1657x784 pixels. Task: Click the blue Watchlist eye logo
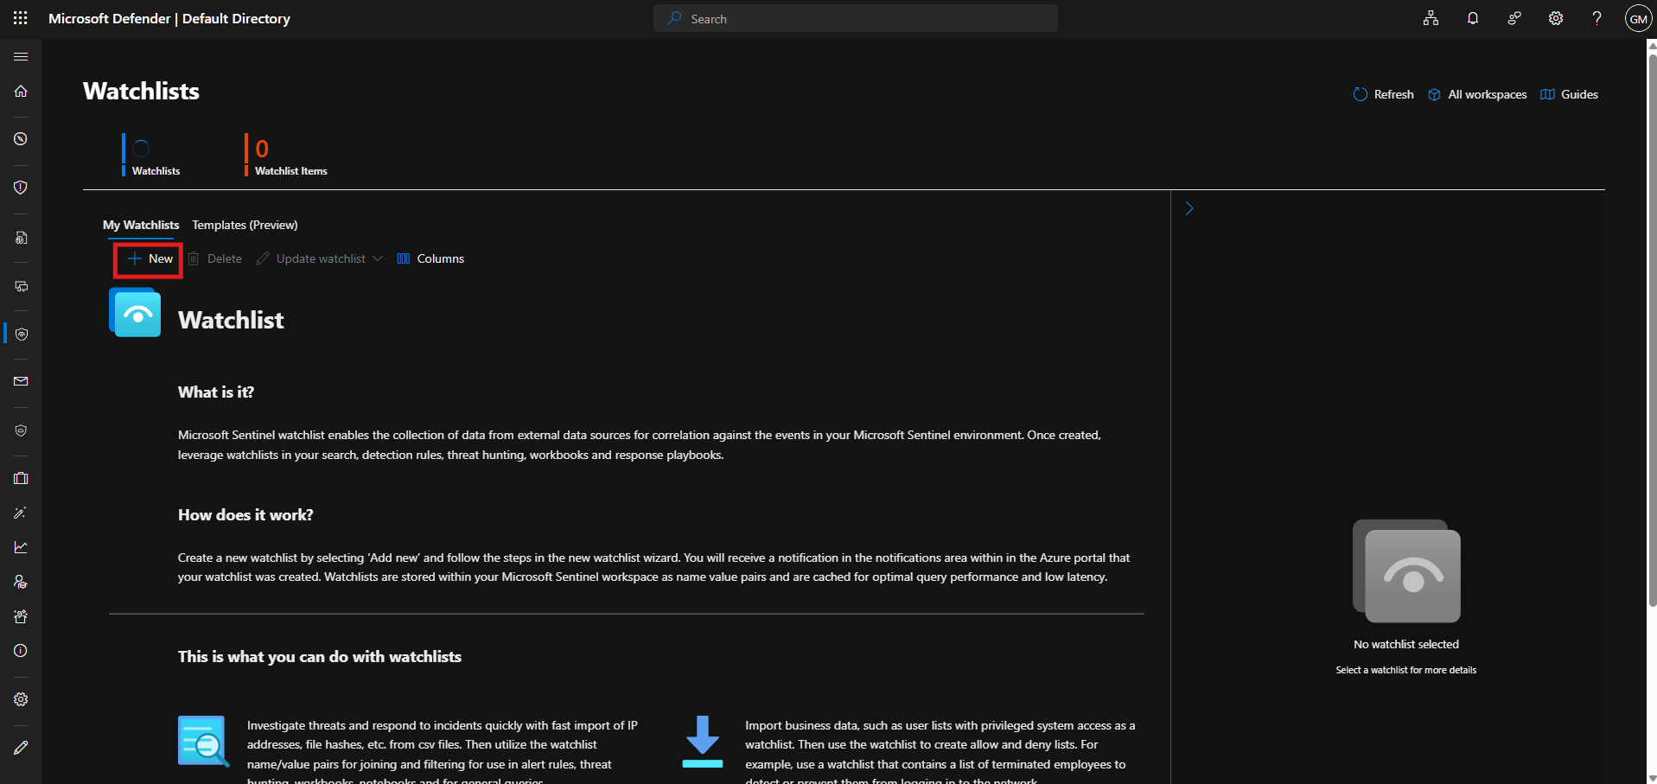[x=136, y=313]
